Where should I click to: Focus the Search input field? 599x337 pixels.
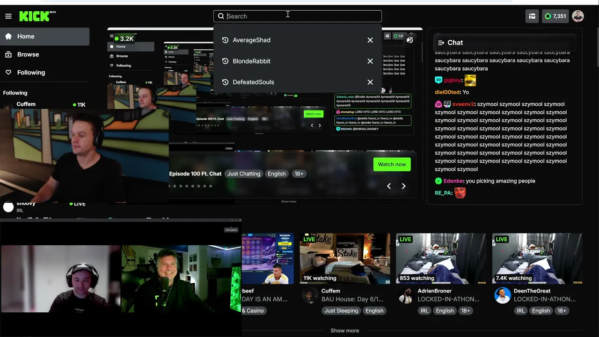298,16
